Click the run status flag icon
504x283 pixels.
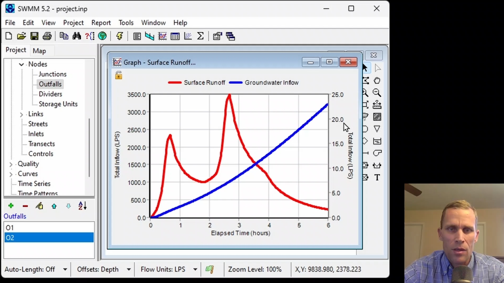click(x=210, y=269)
